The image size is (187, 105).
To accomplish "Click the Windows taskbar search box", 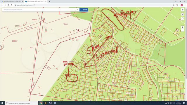I will (21, 103).
